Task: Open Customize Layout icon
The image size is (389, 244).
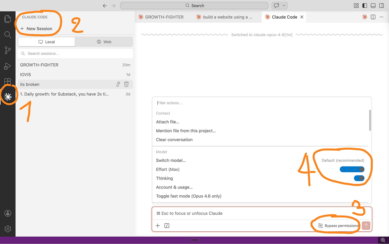Action: (x=356, y=6)
